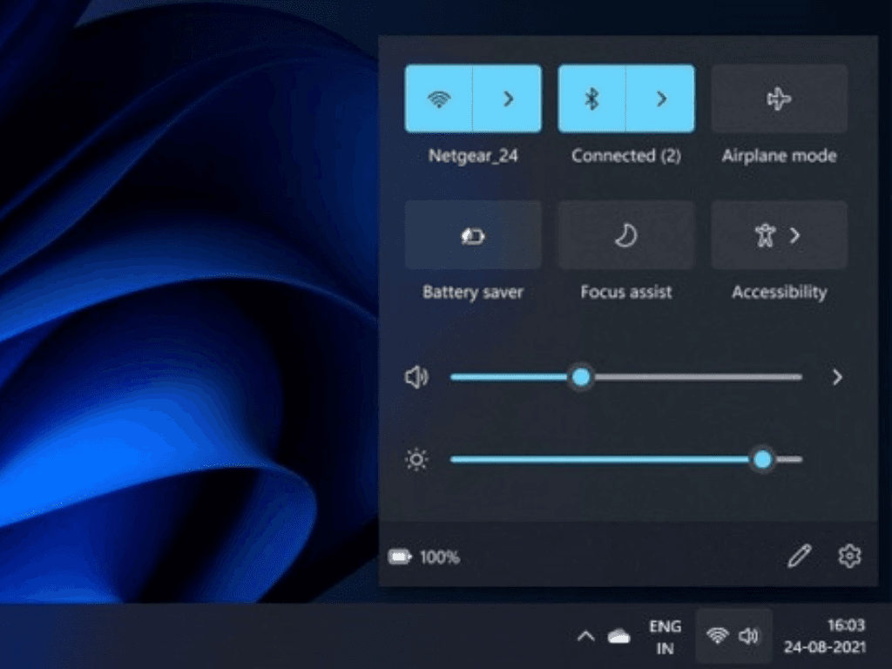Toggle Wi-Fi off using the Wi-Fi icon
The width and height of the screenshot is (892, 669).
[x=438, y=98]
